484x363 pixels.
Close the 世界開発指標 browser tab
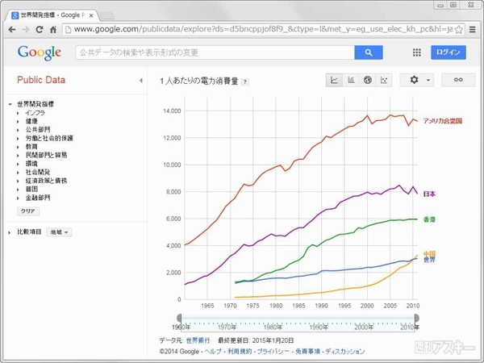91,15
